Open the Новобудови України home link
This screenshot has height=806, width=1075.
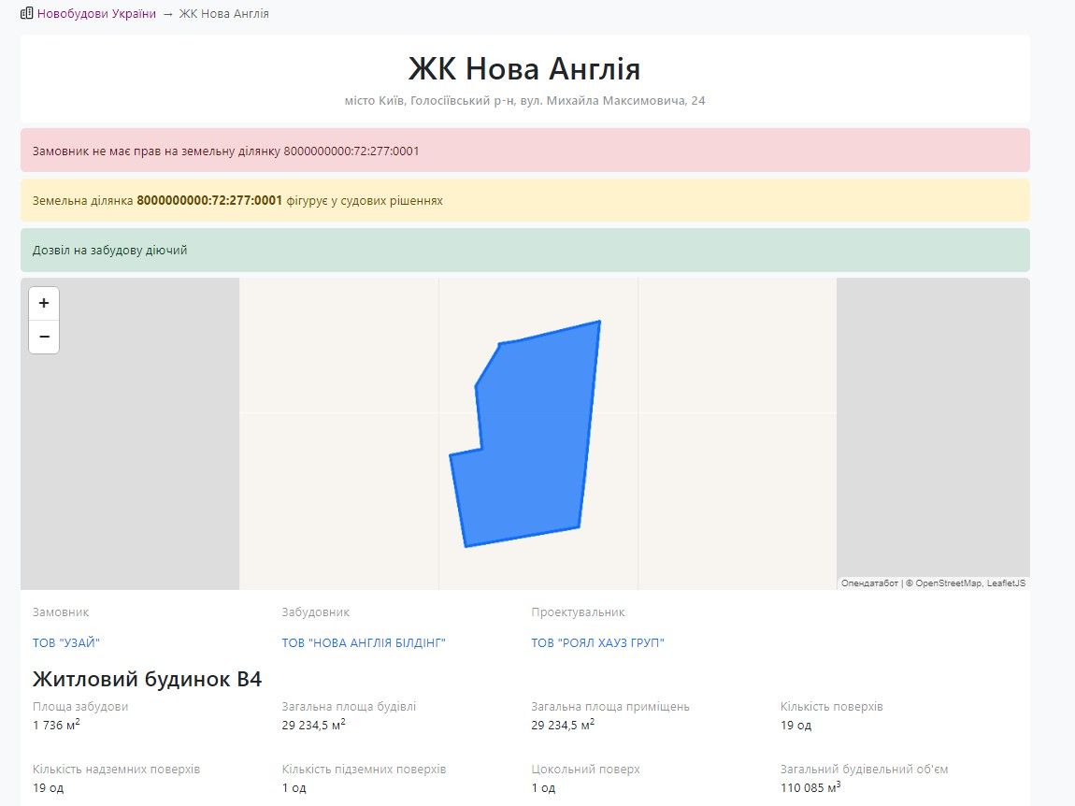click(94, 14)
